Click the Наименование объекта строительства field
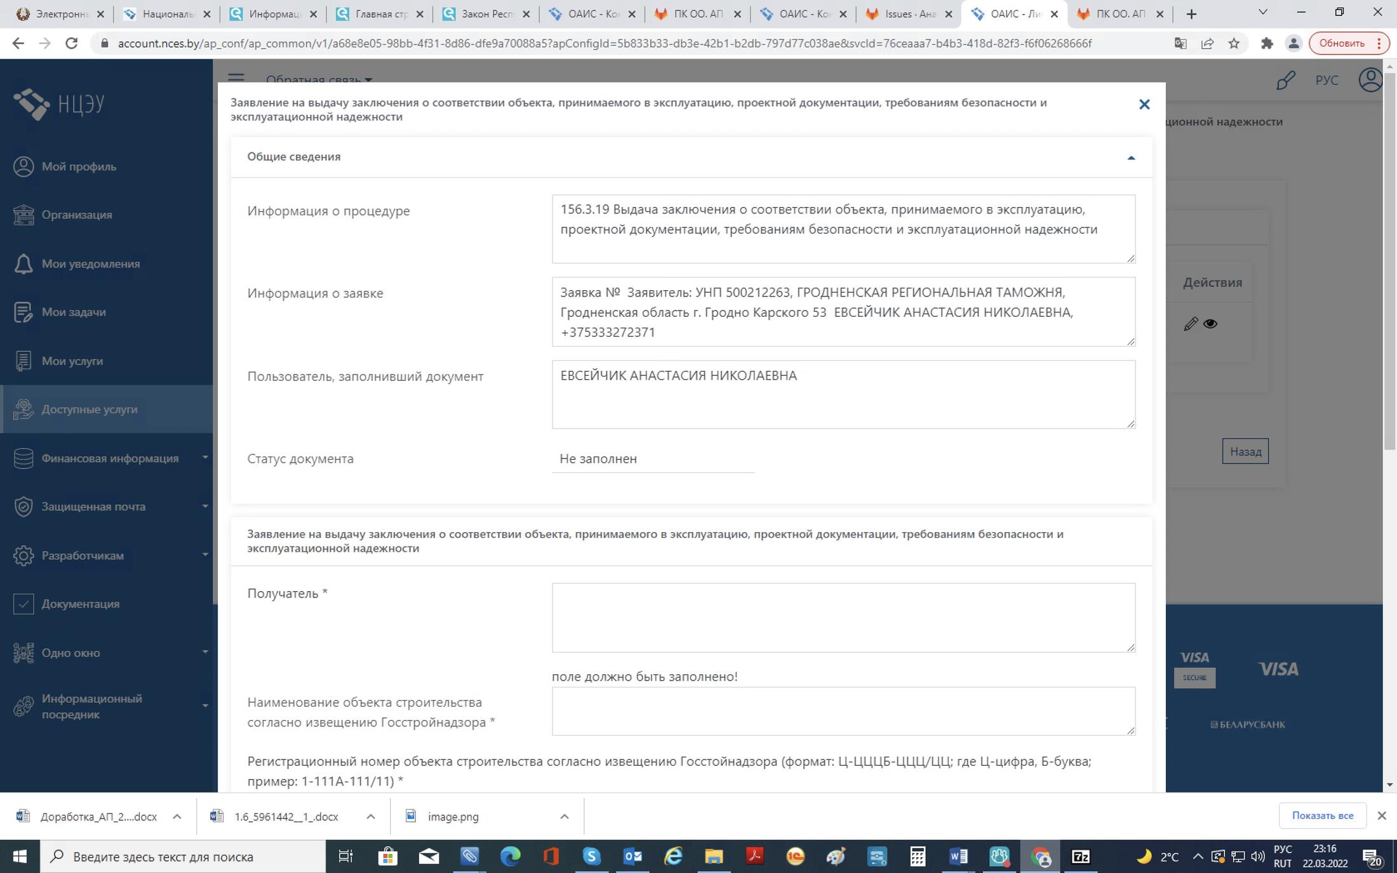This screenshot has height=873, width=1397. pyautogui.click(x=843, y=711)
